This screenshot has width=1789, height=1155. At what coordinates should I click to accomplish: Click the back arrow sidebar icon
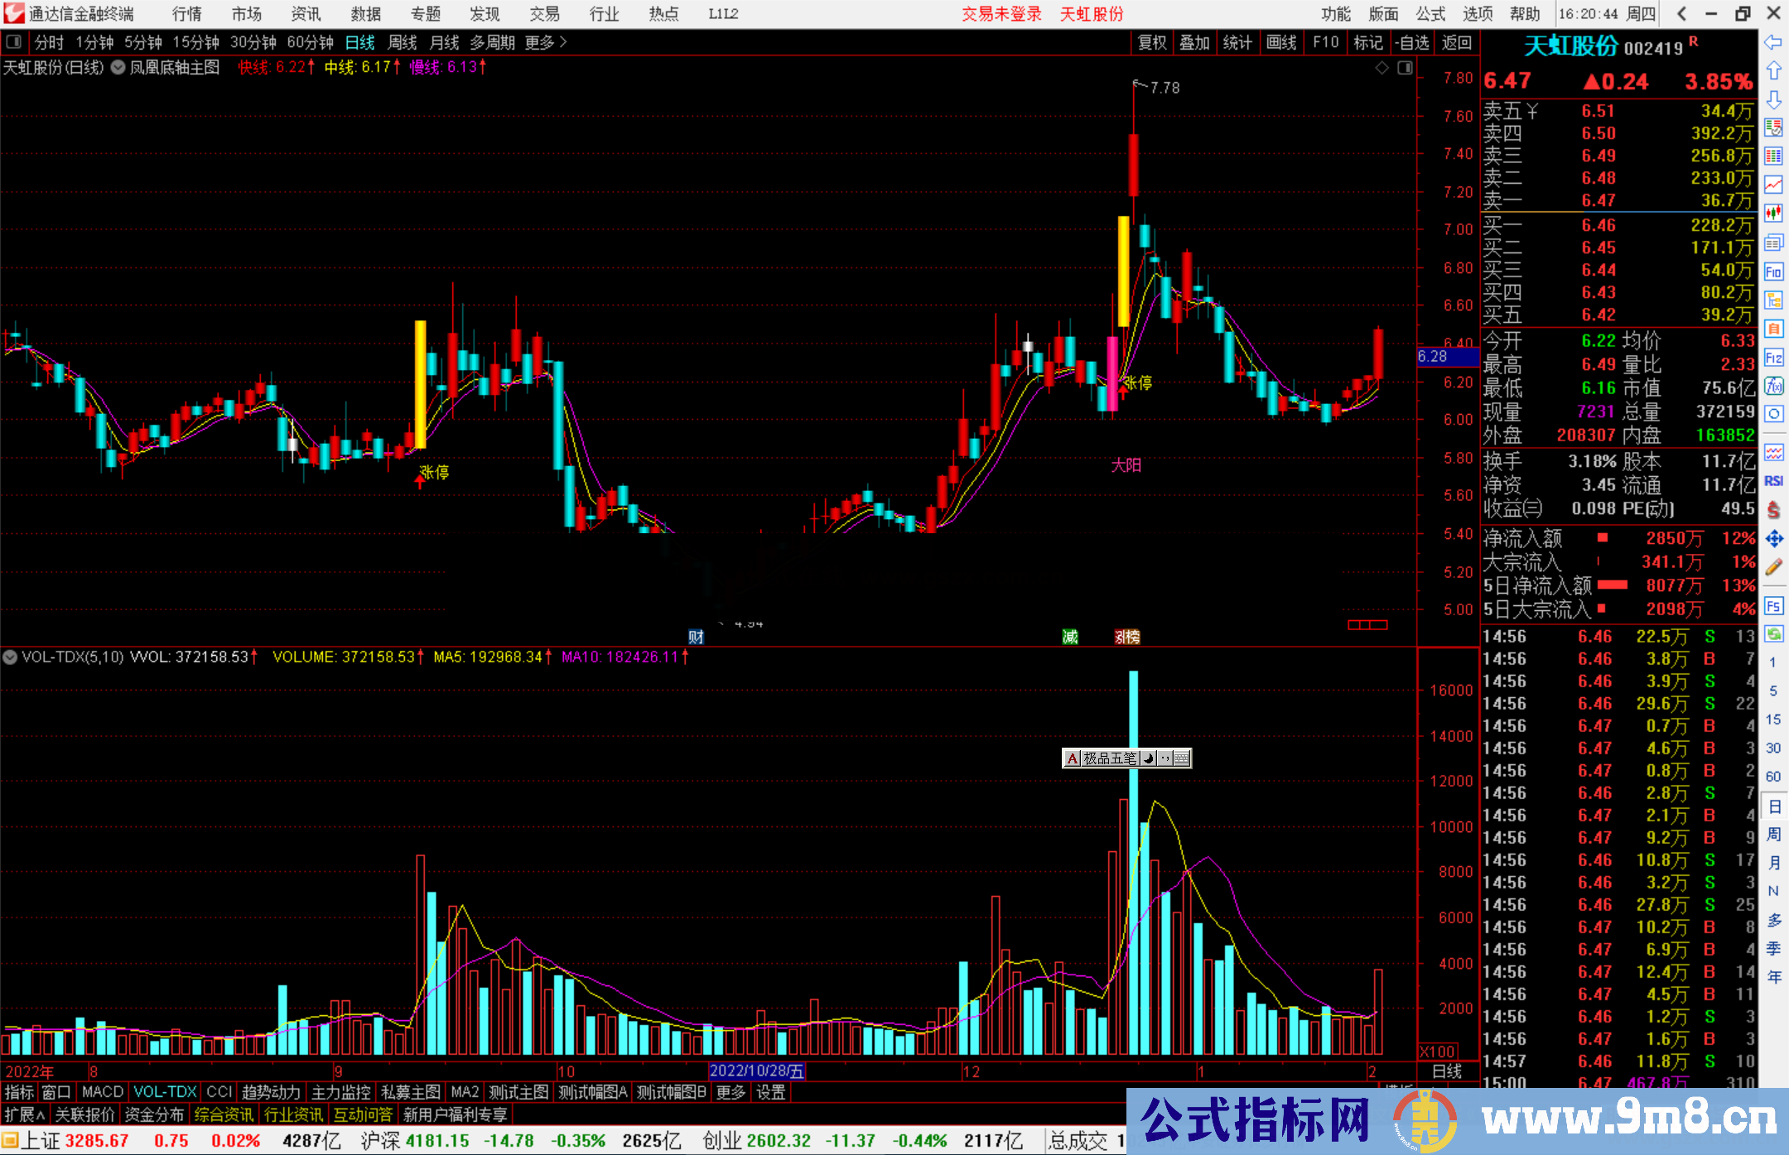(1773, 42)
